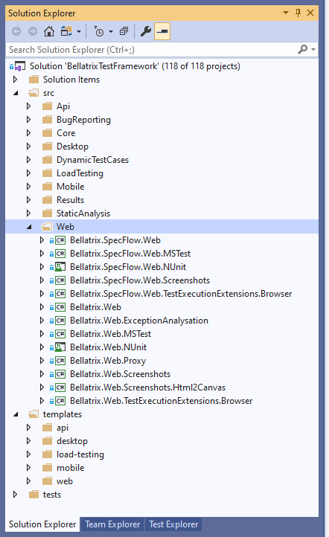The width and height of the screenshot is (329, 537).
Task: Click the Pending Changes Filter clock icon
Action: coord(98,31)
